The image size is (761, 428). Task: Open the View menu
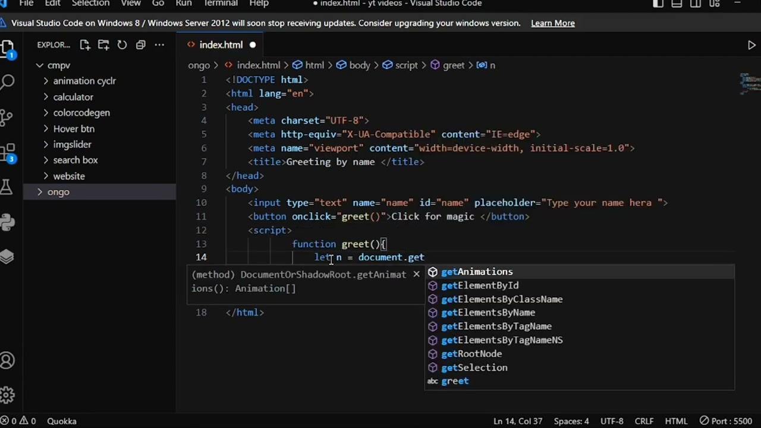[x=131, y=4]
